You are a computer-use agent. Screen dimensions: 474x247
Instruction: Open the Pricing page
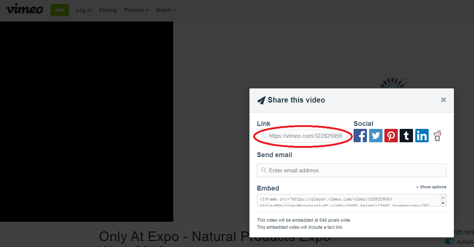(108, 10)
